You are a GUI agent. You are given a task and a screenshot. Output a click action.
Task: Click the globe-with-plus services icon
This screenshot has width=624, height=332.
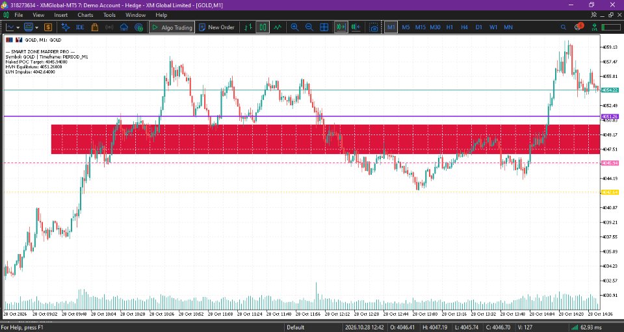(x=139, y=27)
